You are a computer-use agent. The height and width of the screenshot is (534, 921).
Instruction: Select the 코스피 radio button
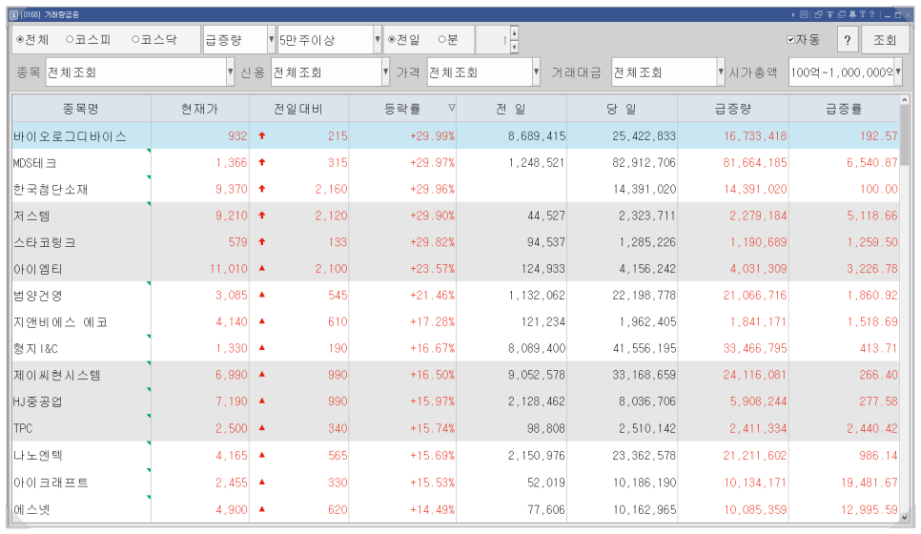tap(70, 39)
